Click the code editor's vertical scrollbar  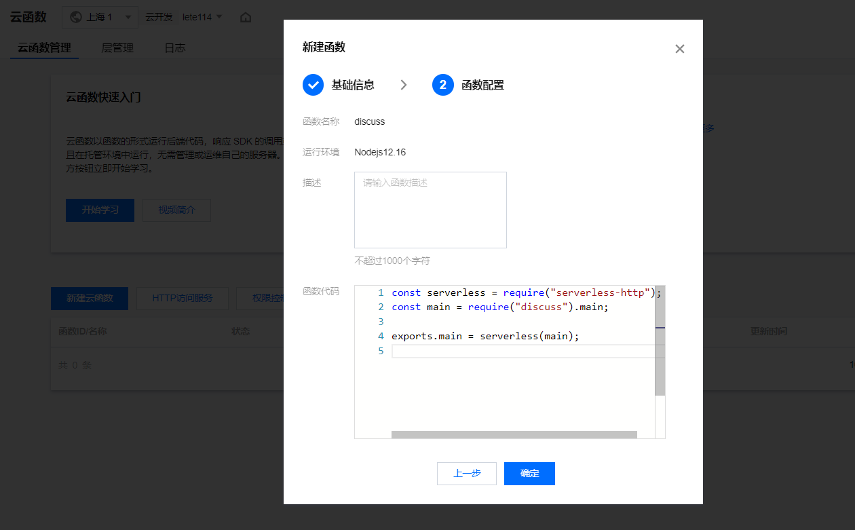click(x=660, y=346)
